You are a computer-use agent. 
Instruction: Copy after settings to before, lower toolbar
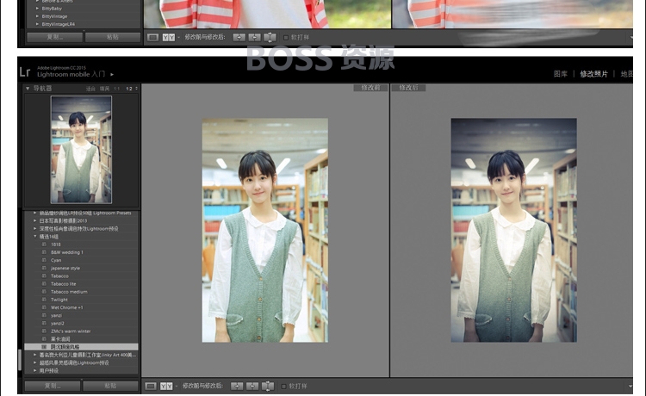coord(252,387)
